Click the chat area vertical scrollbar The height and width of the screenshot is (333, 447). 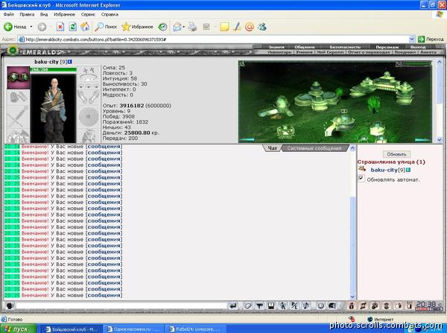(352, 223)
